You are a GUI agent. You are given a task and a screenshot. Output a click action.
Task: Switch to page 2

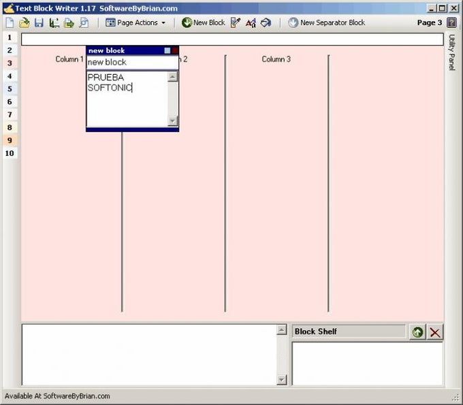point(10,50)
